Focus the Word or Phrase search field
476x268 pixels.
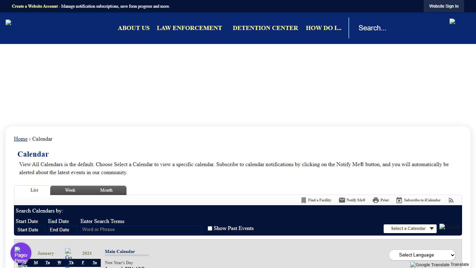(x=141, y=230)
